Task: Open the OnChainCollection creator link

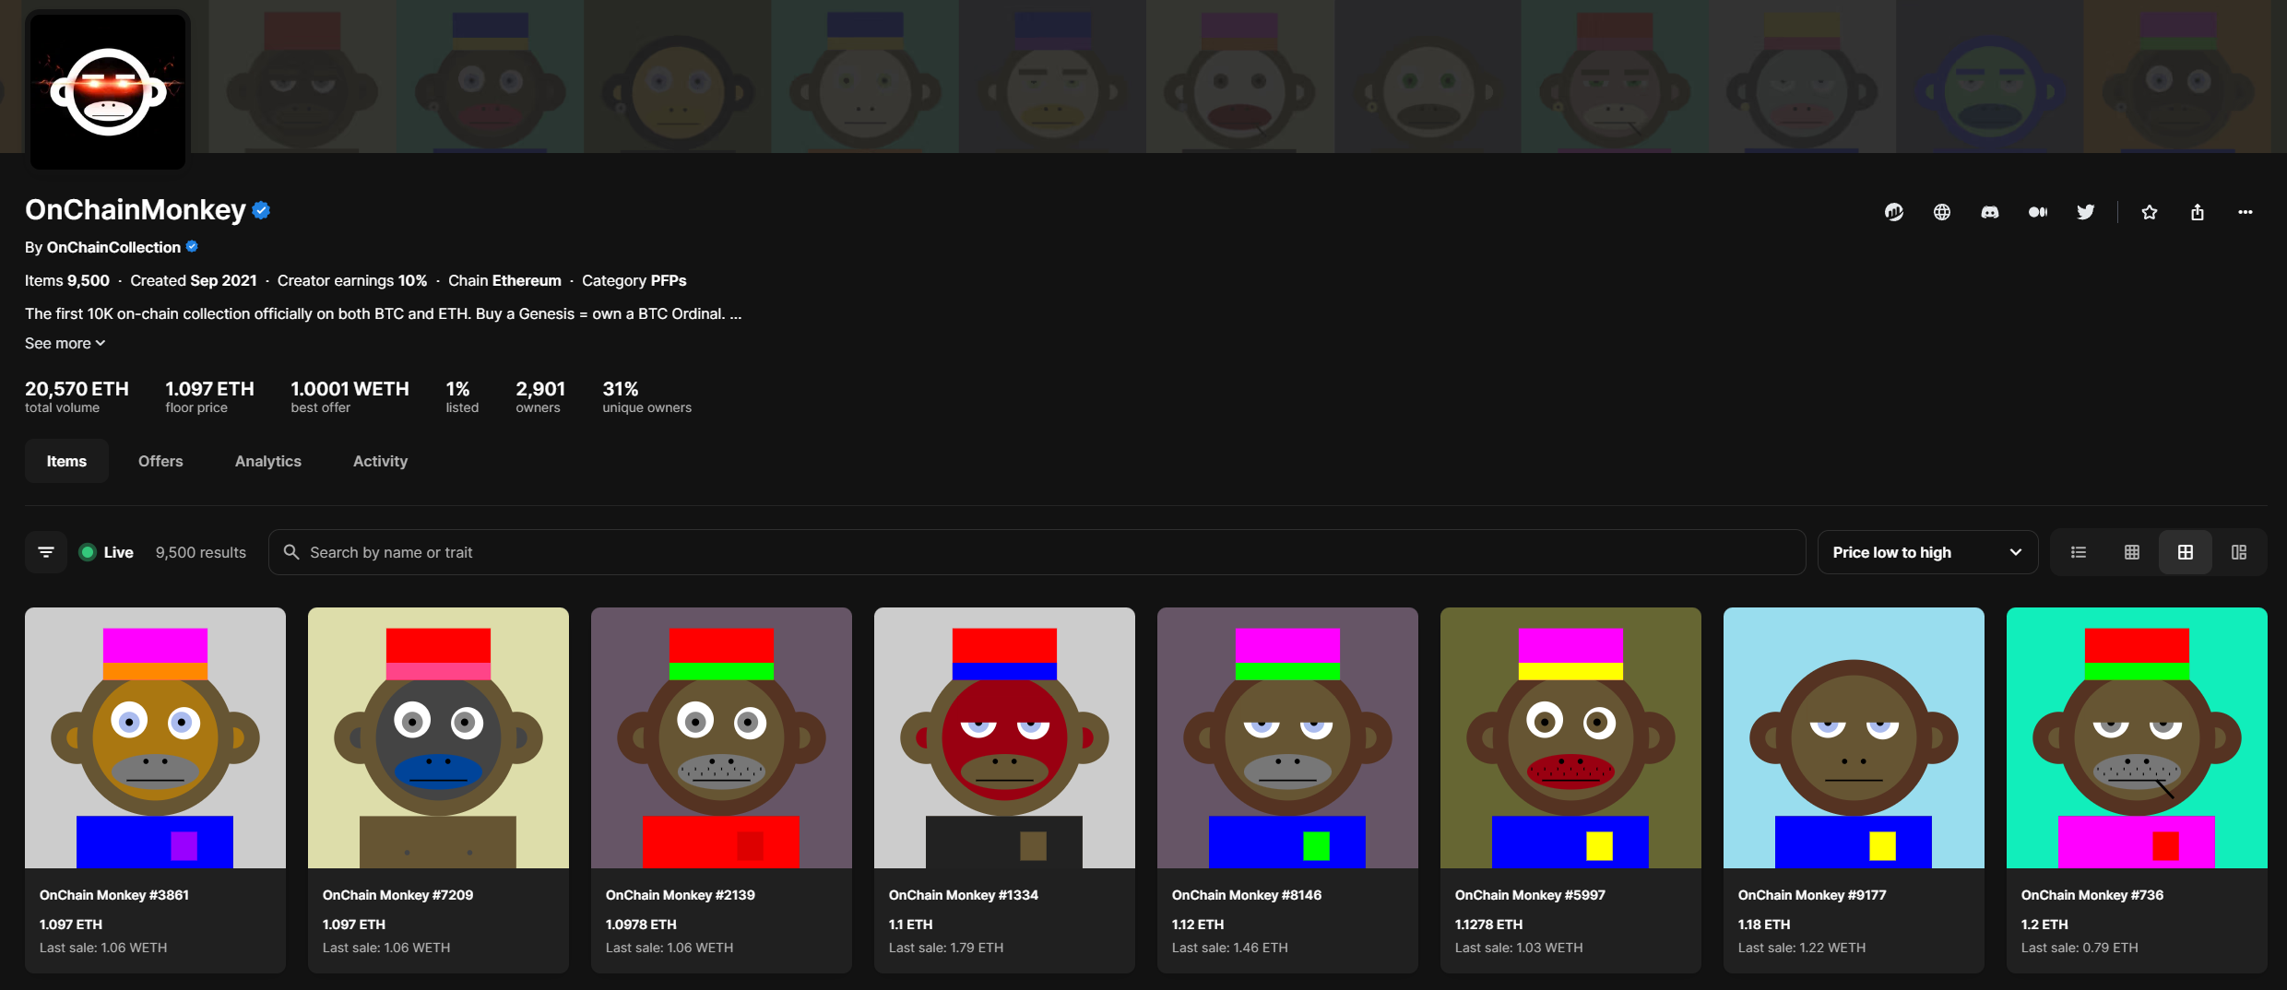Action: point(113,247)
